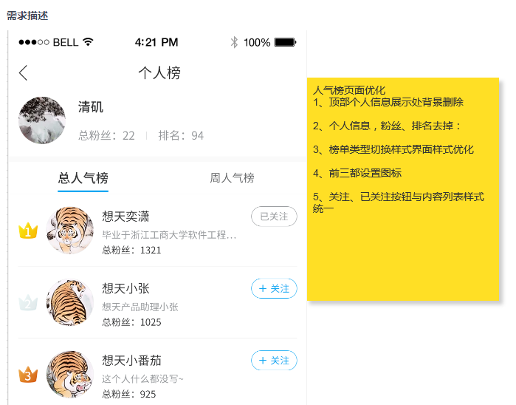Viewport: 516px width, 405px height.
Task: Click the bronze rank 3 crown icon
Action: [28, 375]
